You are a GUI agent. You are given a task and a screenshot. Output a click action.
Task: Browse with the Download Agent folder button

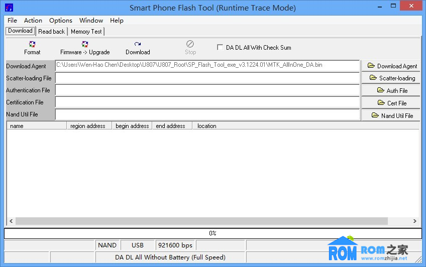[x=392, y=66]
